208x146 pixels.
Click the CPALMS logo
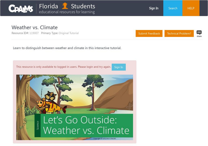21,9
